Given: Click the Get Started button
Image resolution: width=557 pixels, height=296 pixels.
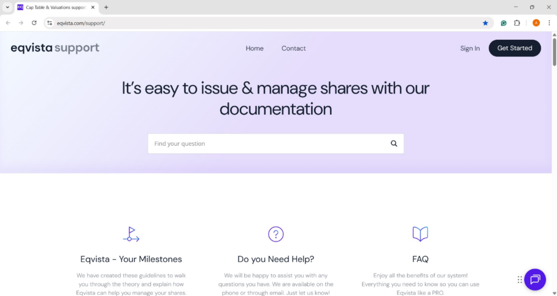Looking at the screenshot, I should pos(514,48).
